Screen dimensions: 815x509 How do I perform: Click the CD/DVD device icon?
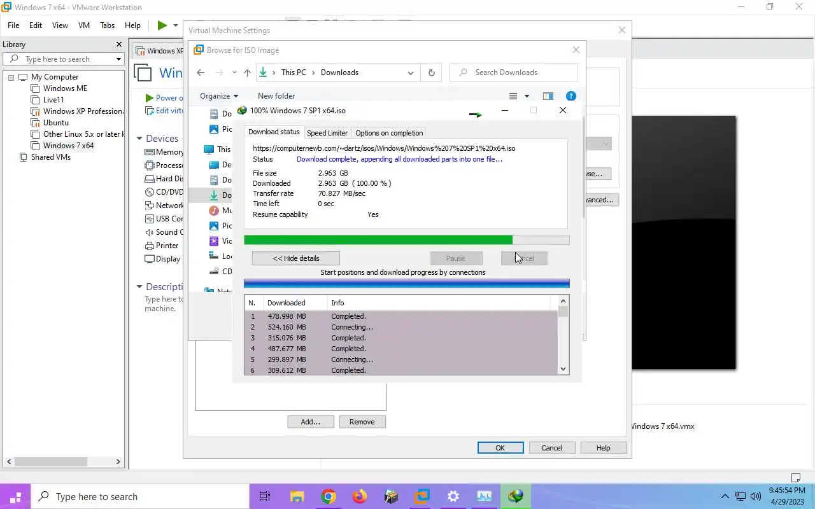150,192
